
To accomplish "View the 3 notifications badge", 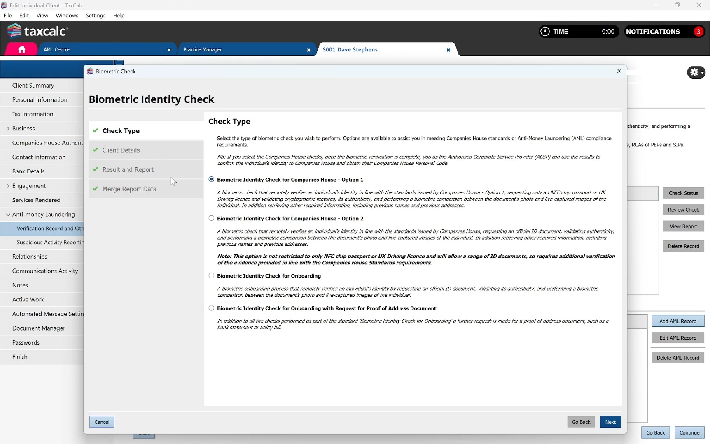I will pos(698,32).
